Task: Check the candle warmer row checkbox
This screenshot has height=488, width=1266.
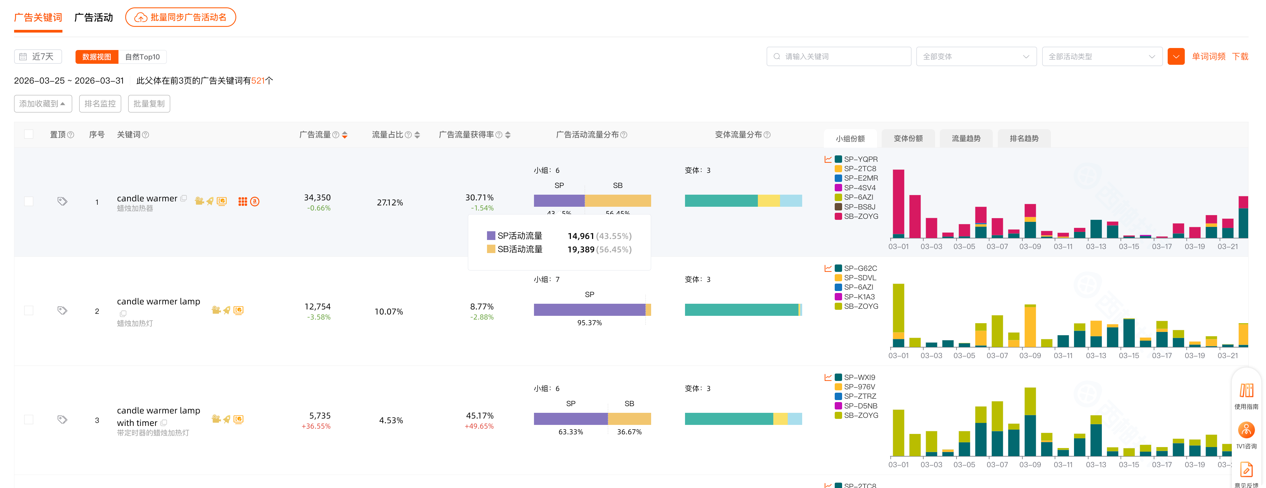Action: click(x=29, y=201)
